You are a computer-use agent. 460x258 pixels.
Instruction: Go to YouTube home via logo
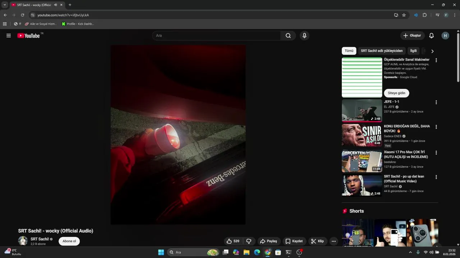coord(28,35)
